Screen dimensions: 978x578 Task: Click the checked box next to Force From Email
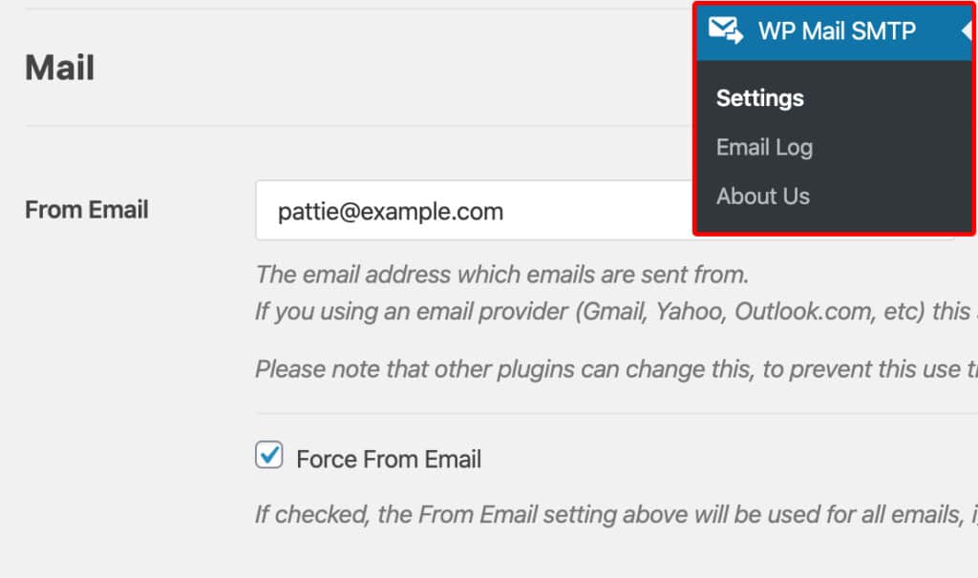(x=268, y=457)
